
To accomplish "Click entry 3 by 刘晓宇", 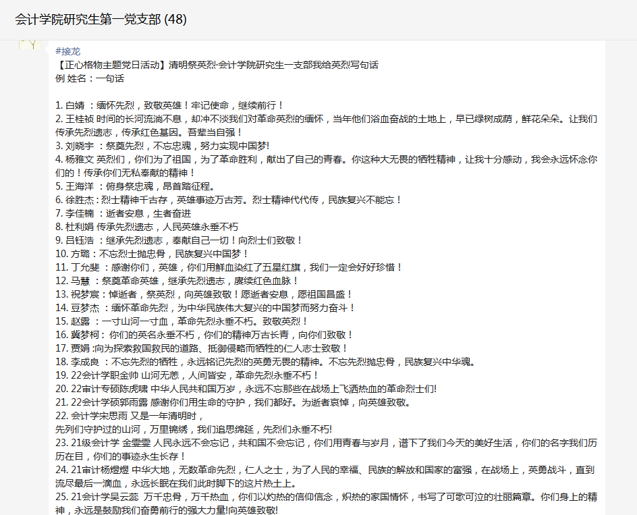I will coord(162,146).
